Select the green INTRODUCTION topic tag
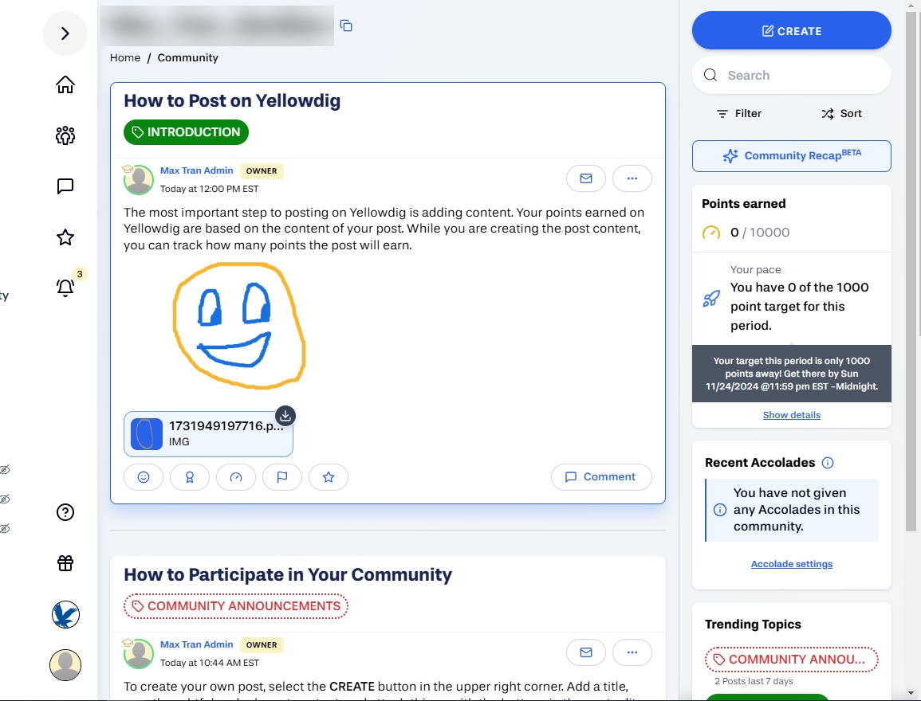 tap(187, 132)
